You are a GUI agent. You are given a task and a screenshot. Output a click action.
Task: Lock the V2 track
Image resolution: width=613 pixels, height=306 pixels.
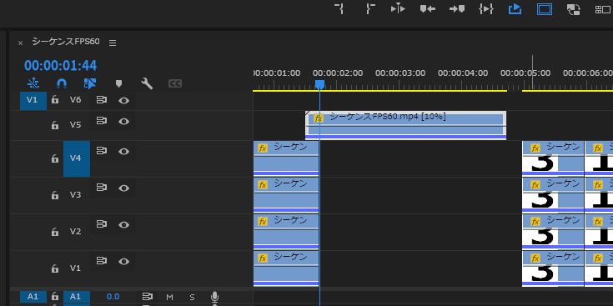[55, 232]
